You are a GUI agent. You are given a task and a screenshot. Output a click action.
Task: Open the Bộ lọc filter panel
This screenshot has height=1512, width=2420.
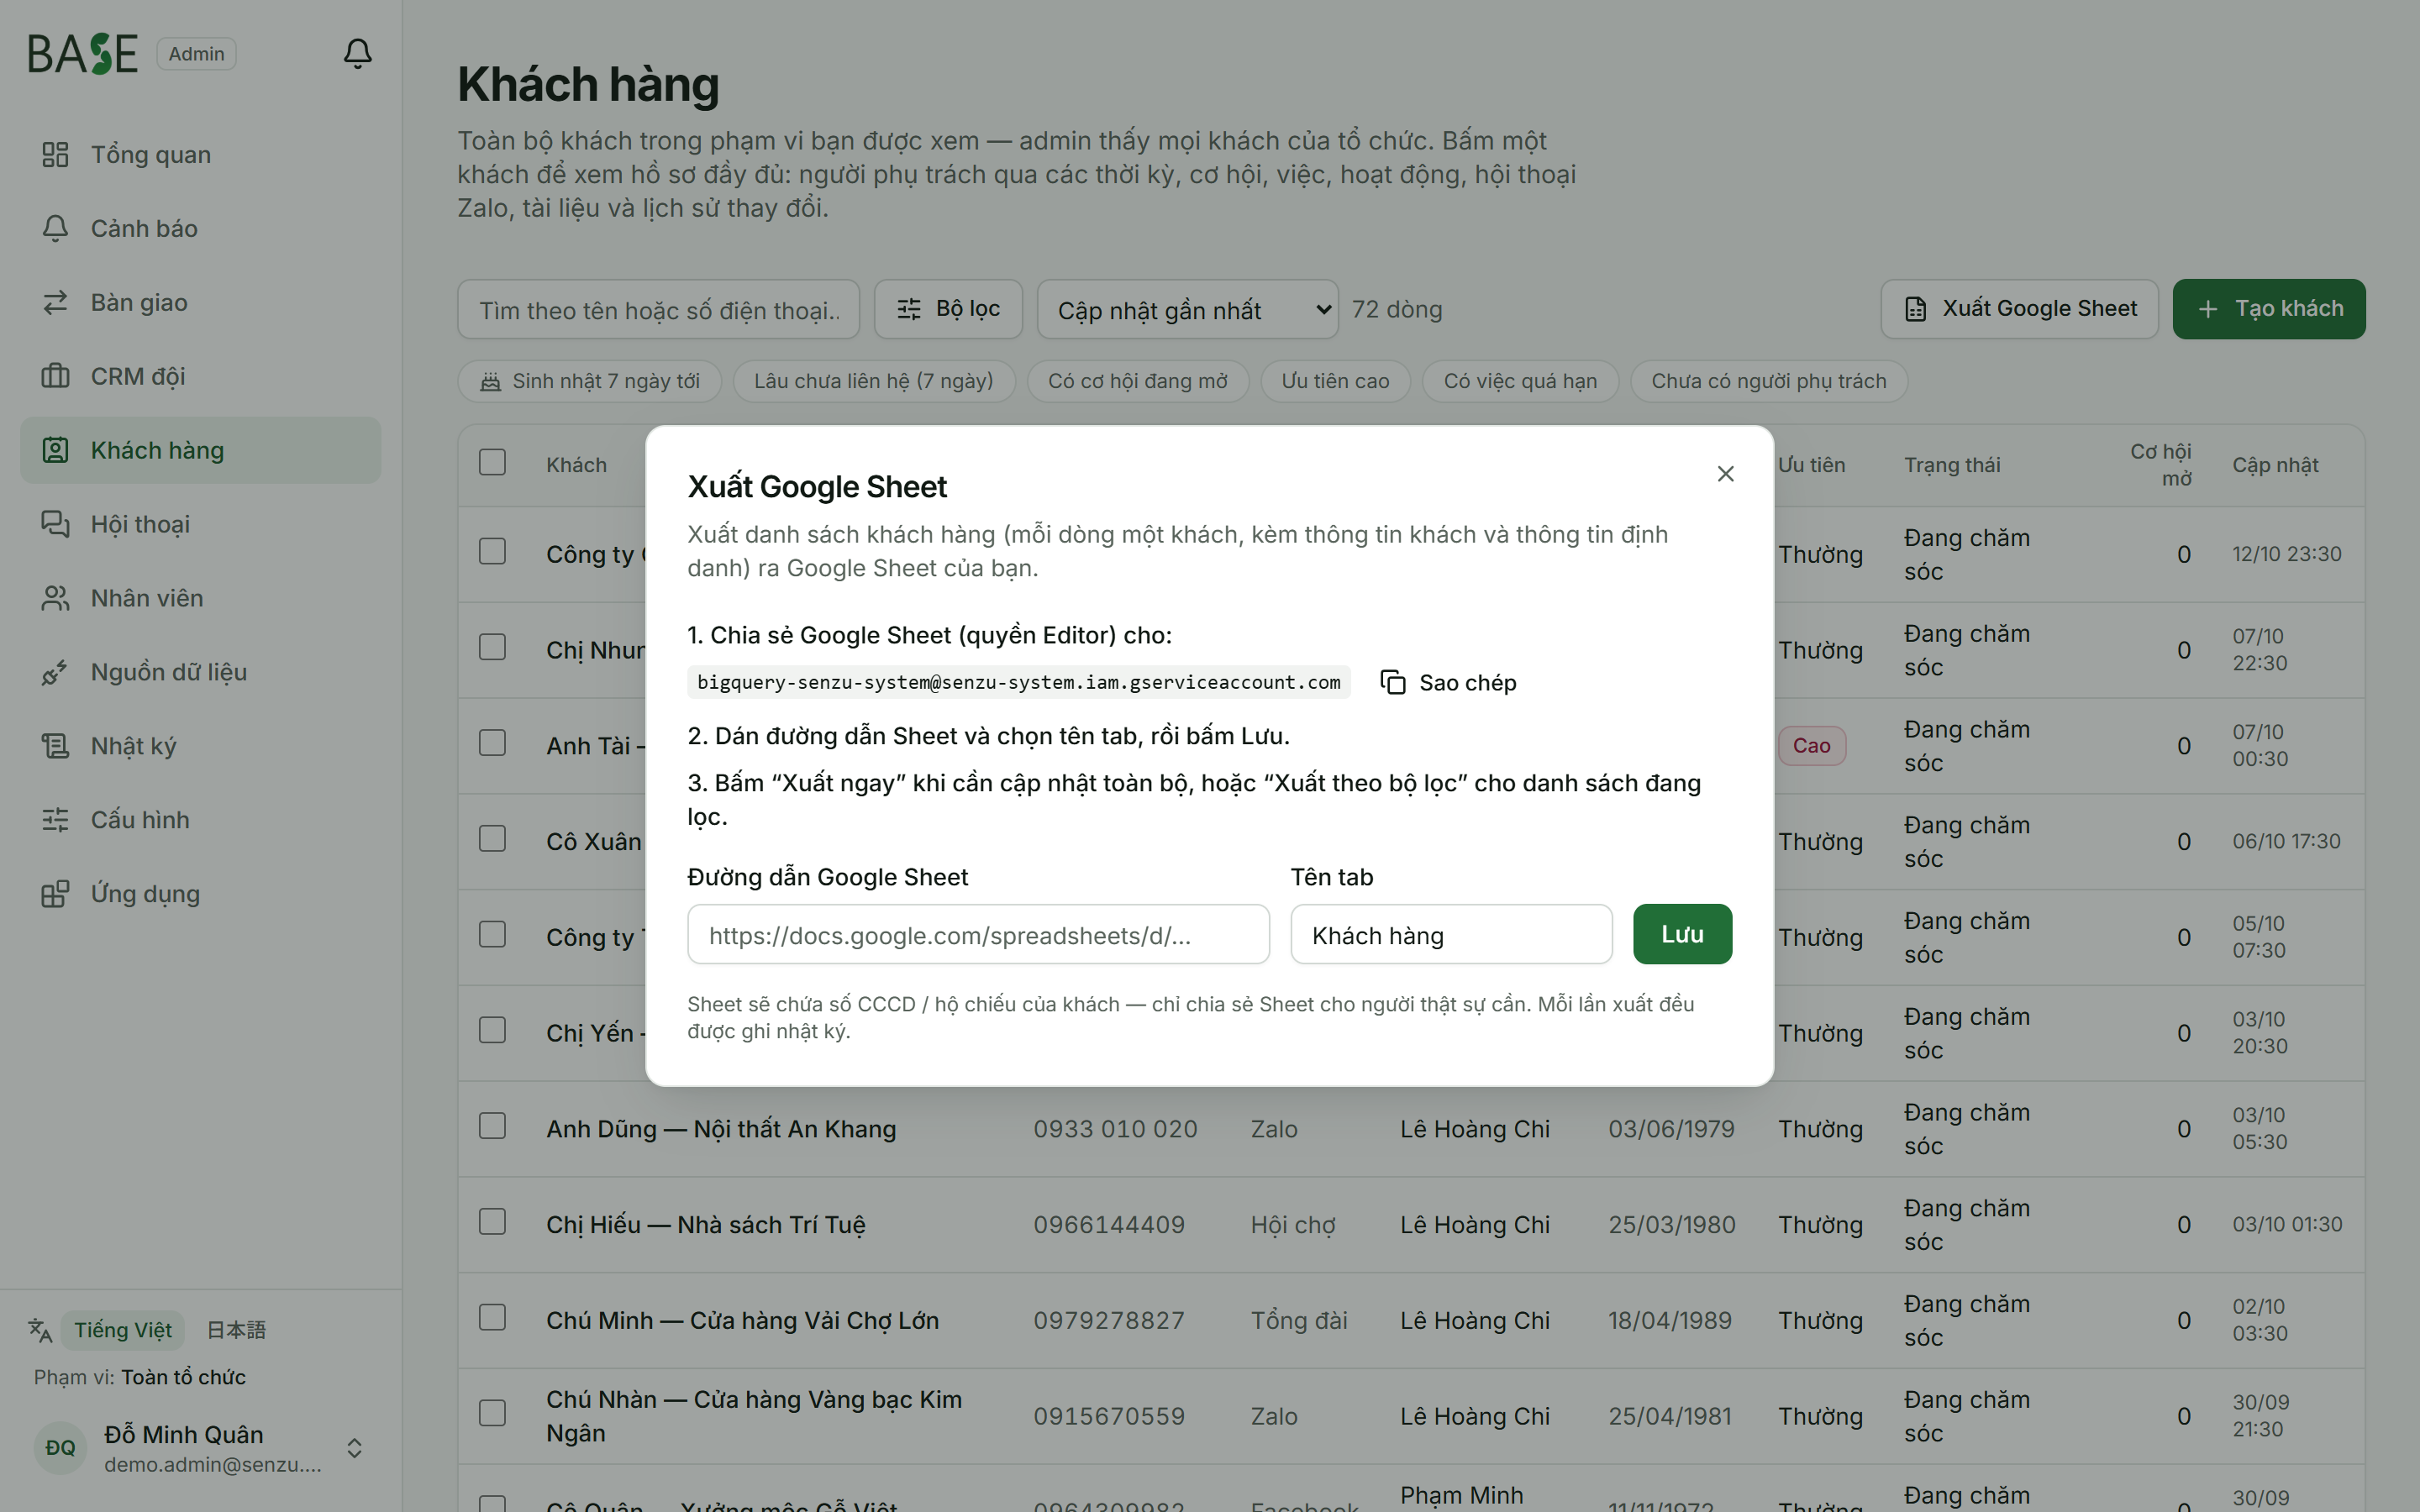click(x=948, y=309)
